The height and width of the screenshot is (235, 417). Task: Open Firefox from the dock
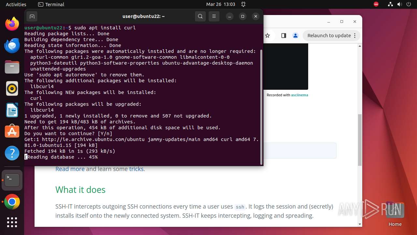(12, 23)
